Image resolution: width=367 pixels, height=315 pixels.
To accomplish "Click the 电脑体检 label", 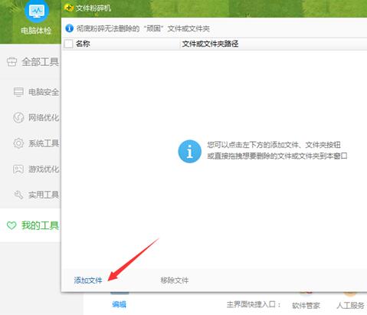I will pyautogui.click(x=36, y=31).
